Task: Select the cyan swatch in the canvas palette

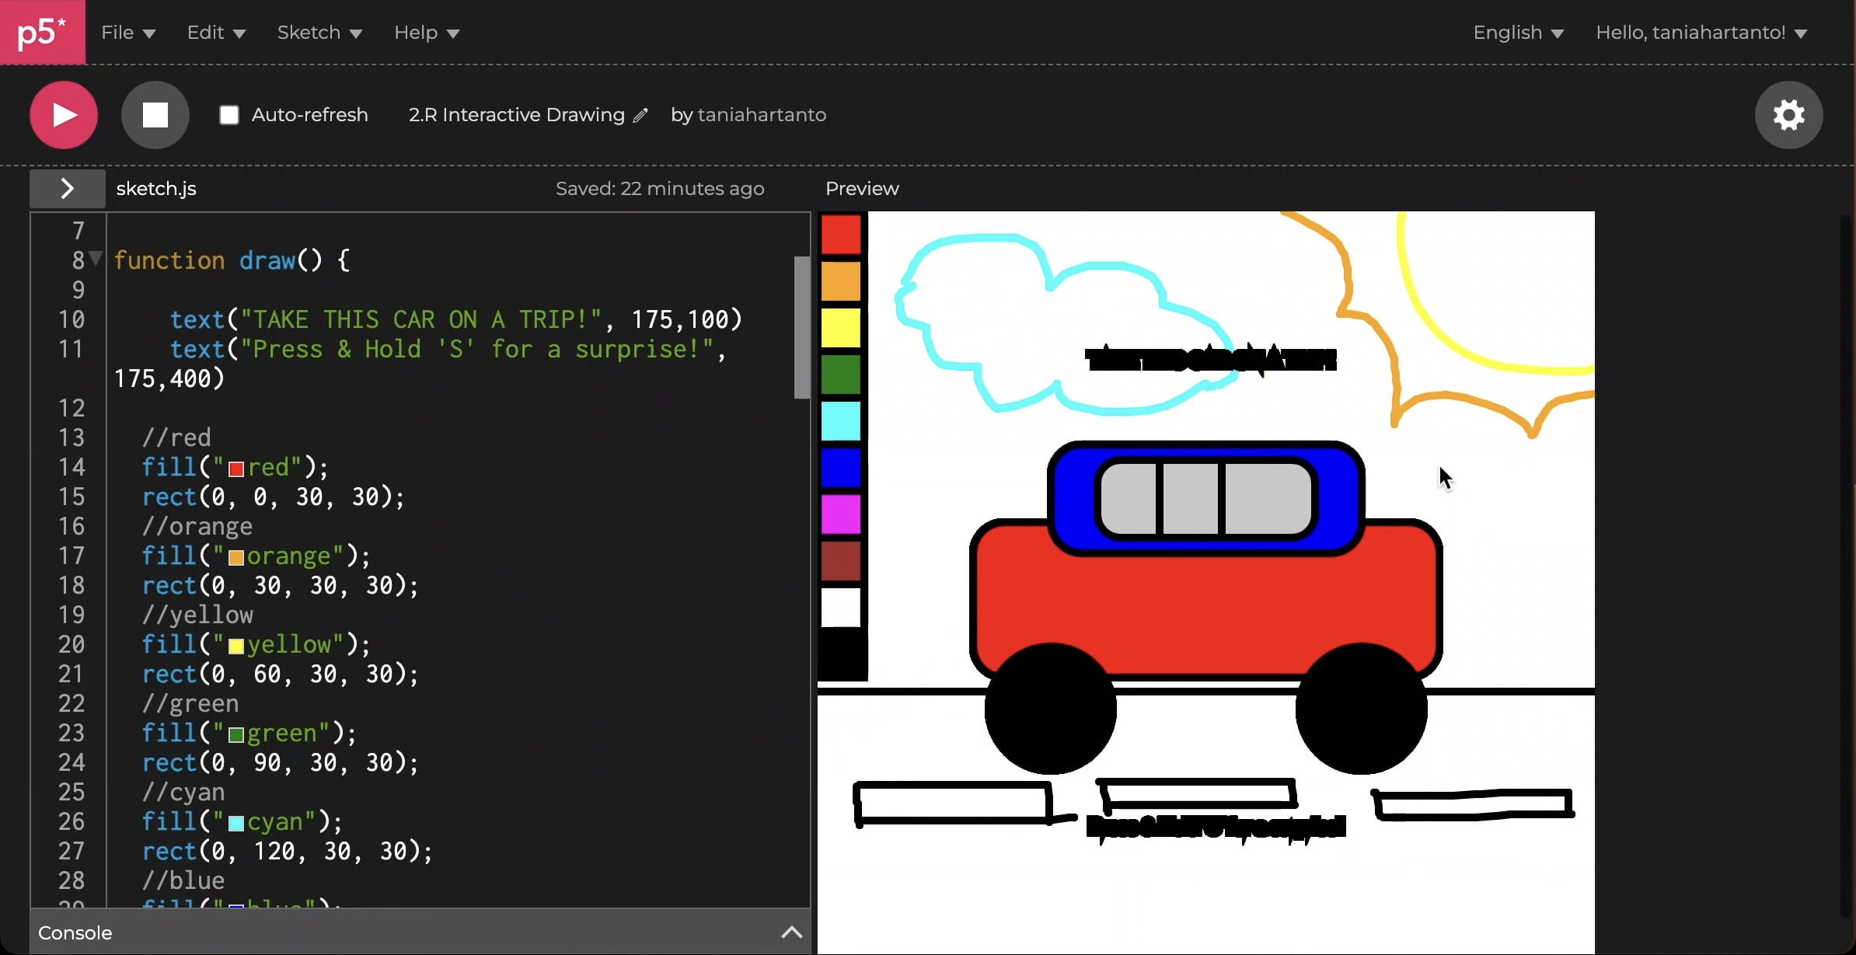Action: (x=841, y=422)
